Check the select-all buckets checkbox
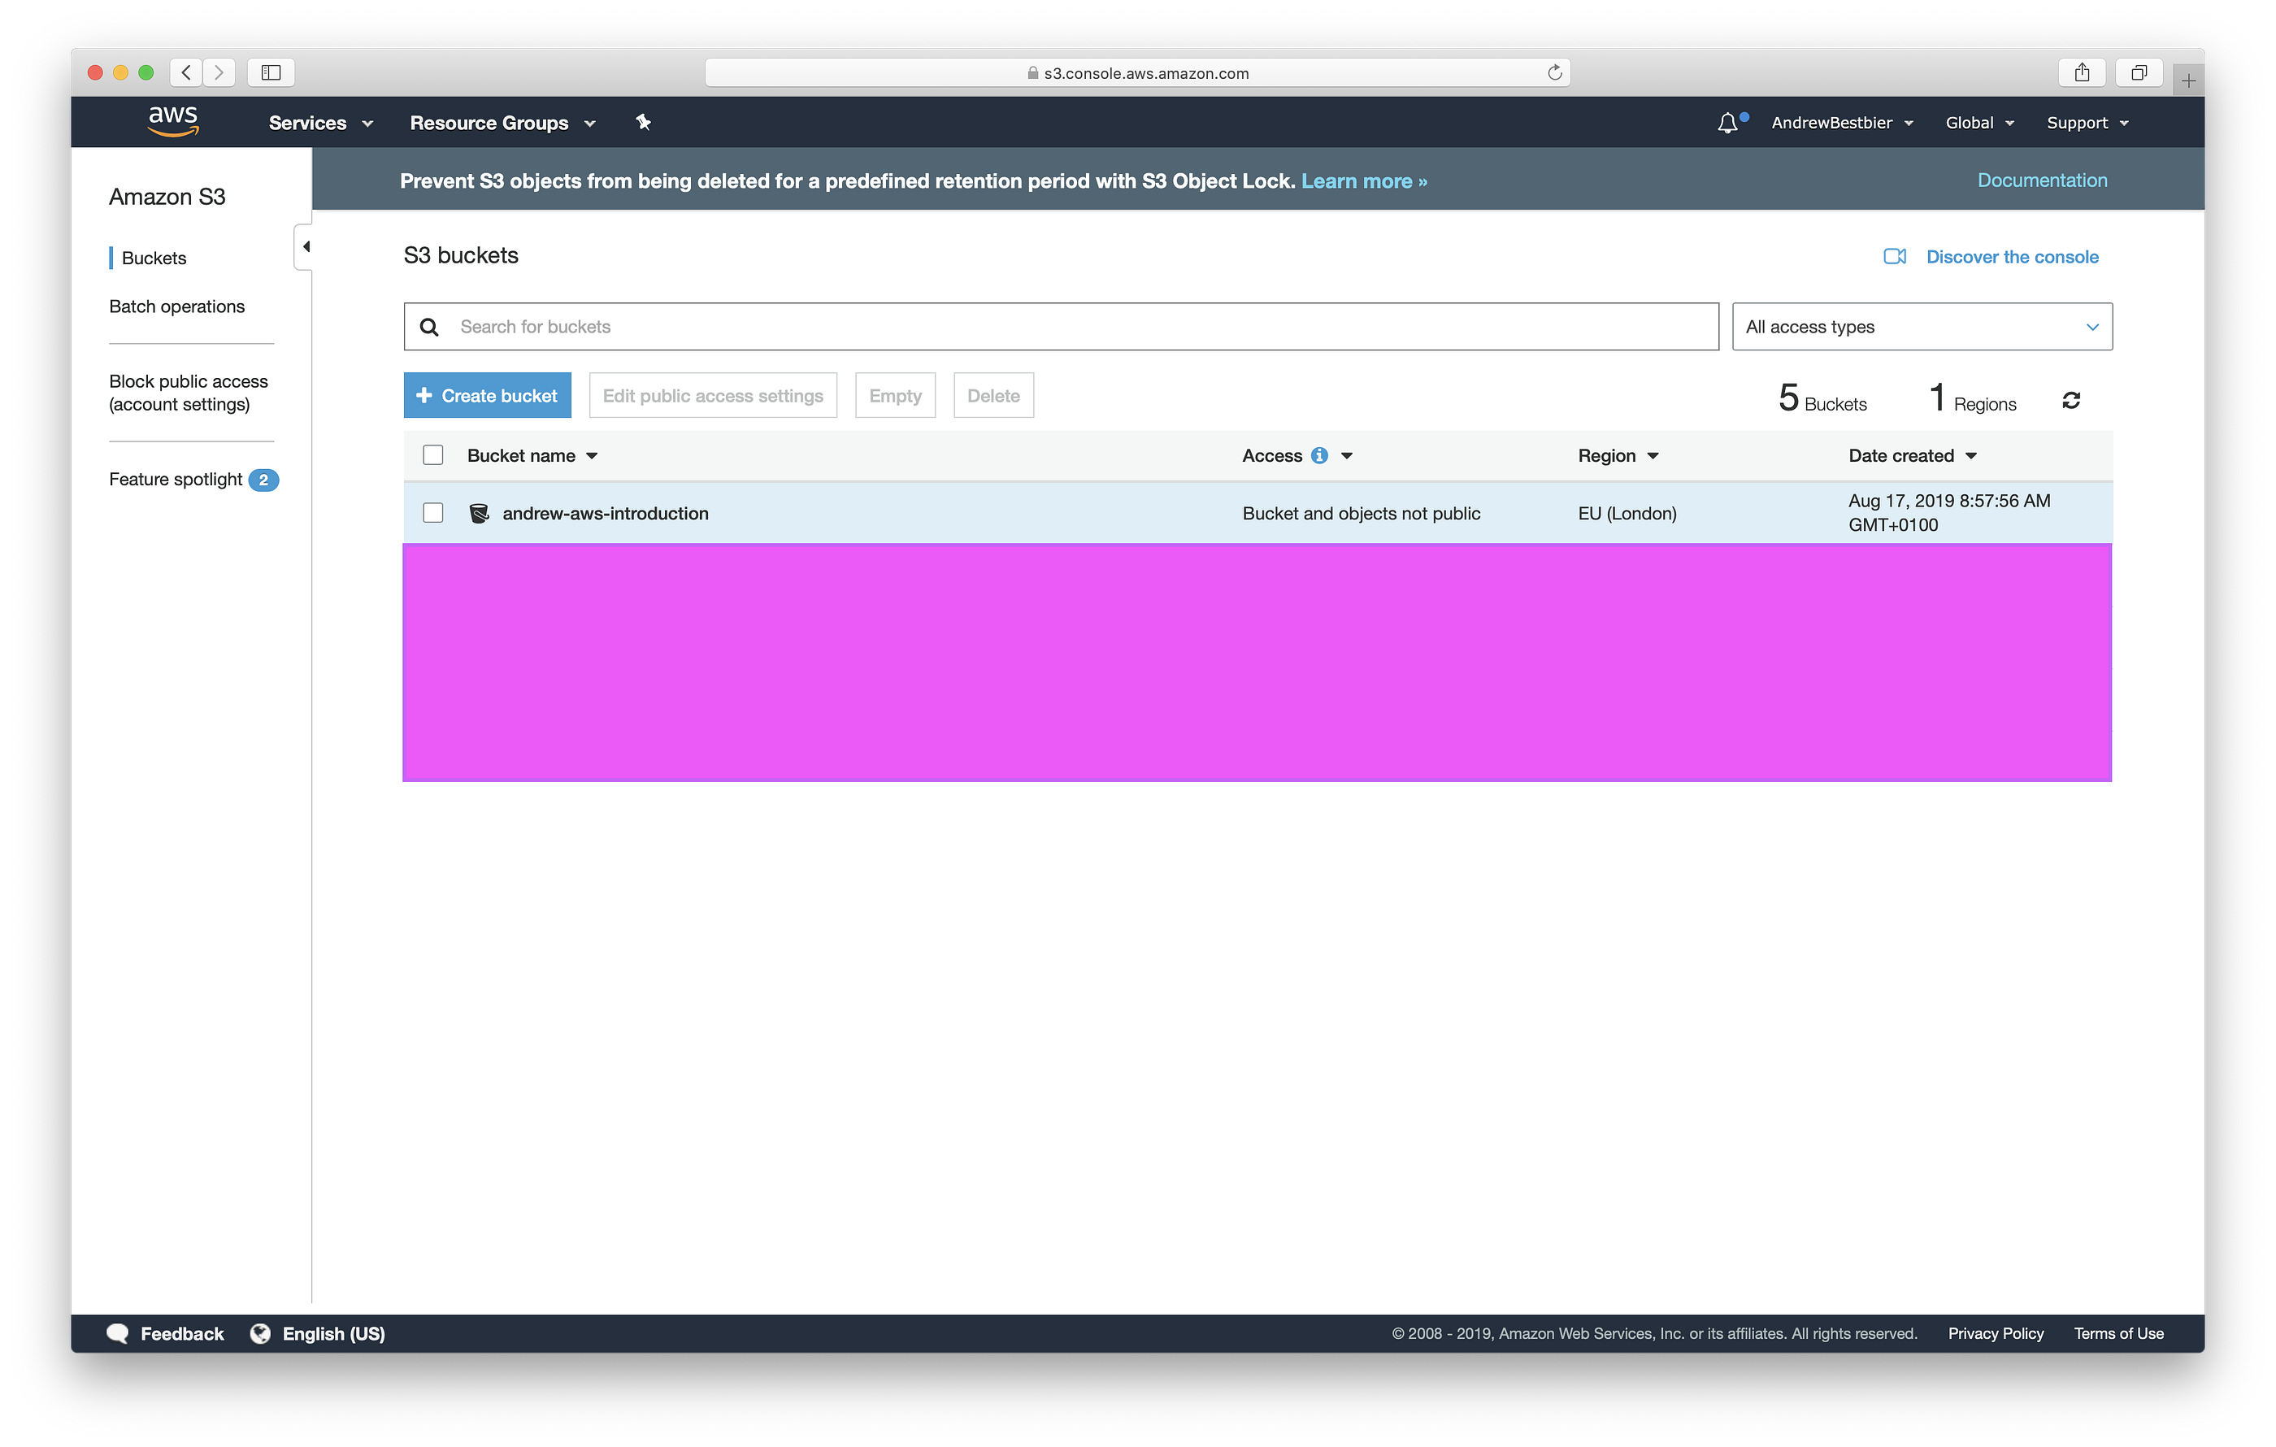 [433, 454]
